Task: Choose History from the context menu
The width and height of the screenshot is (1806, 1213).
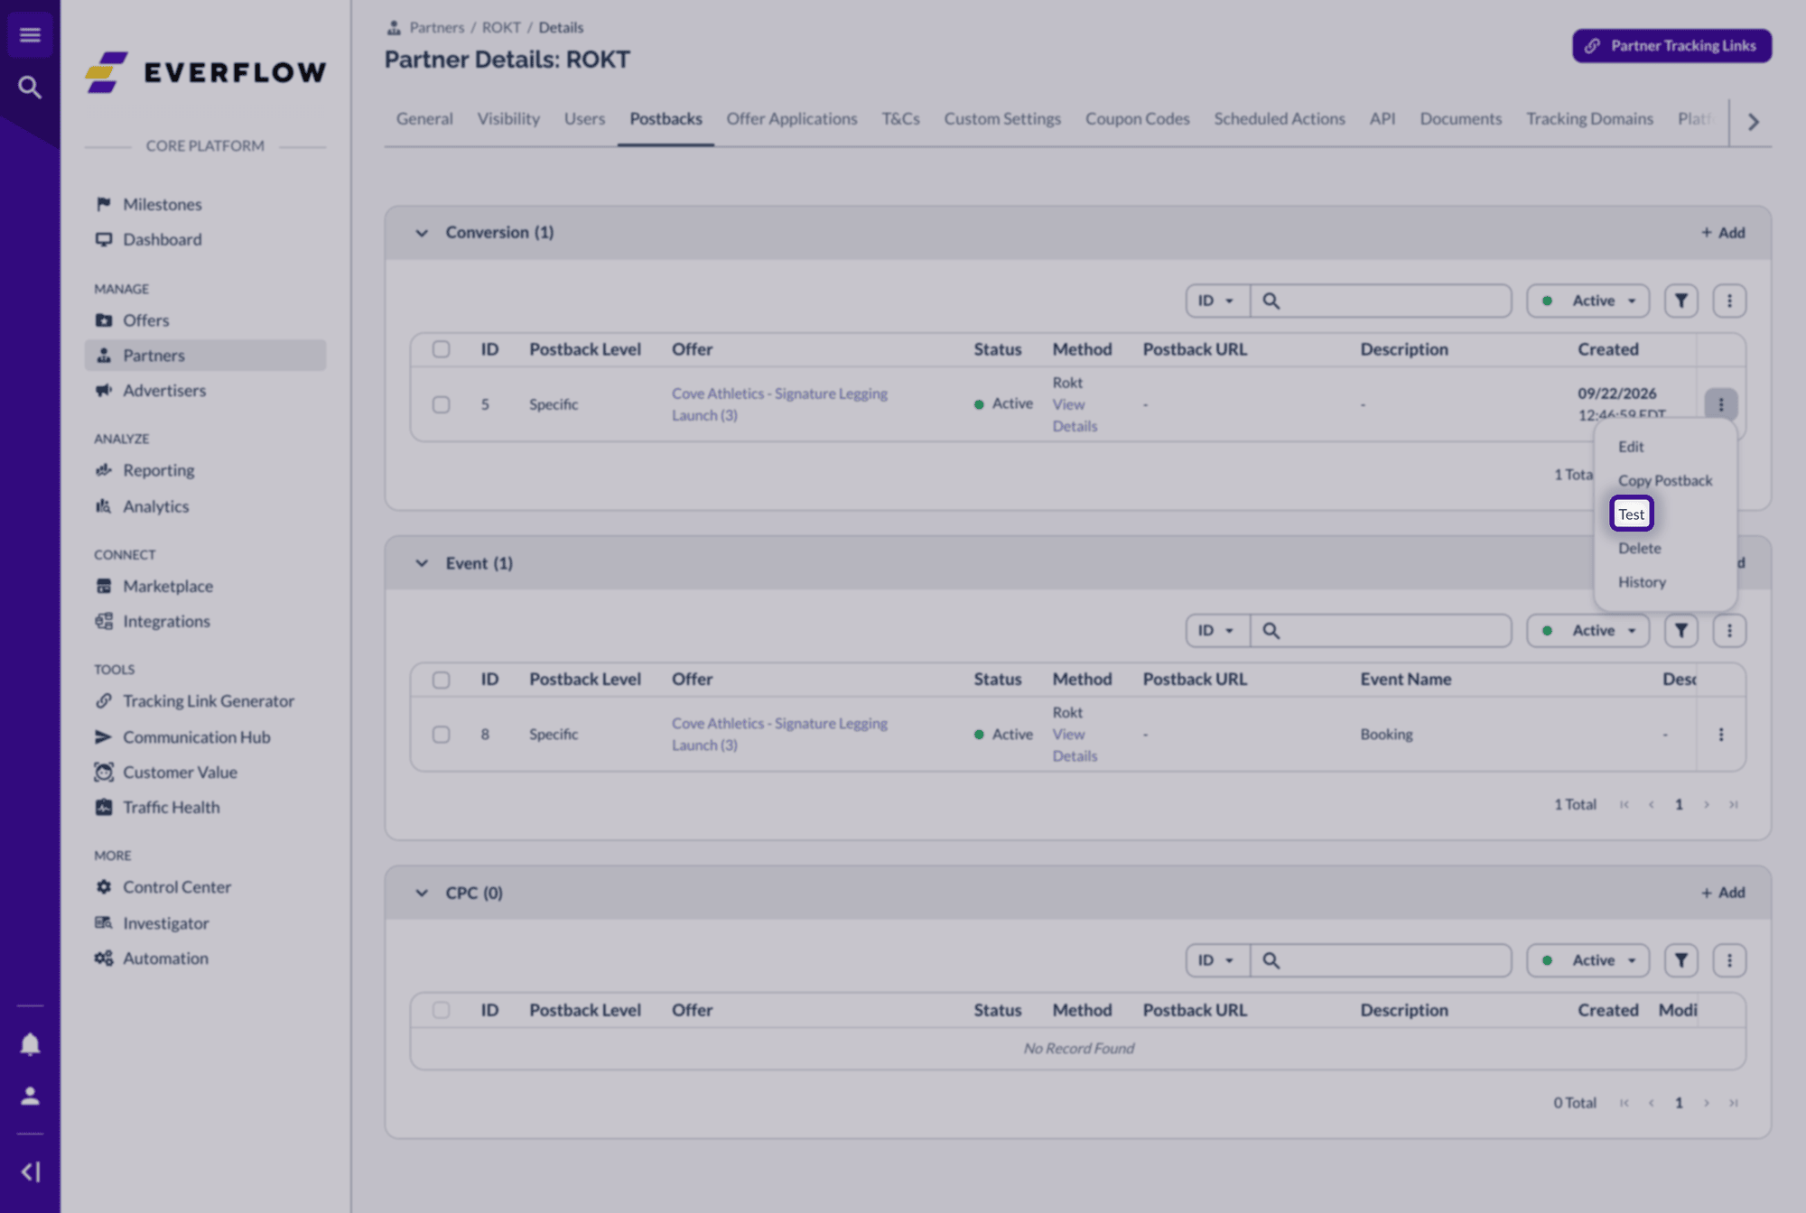Action: (1642, 582)
